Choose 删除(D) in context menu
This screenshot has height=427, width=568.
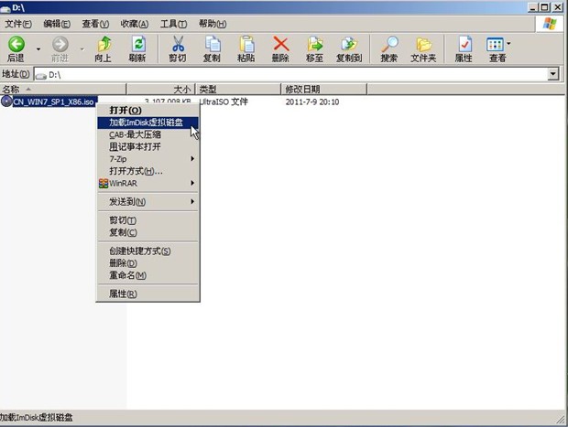(x=147, y=263)
